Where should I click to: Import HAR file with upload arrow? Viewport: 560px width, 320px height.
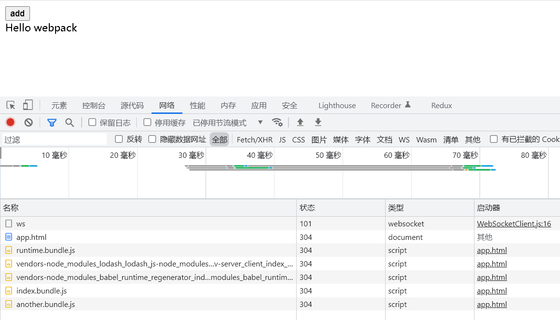click(301, 123)
